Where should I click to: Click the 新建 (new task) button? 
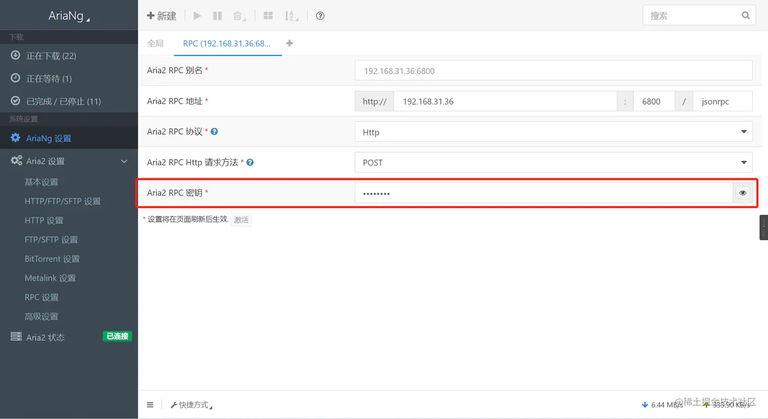pos(162,16)
